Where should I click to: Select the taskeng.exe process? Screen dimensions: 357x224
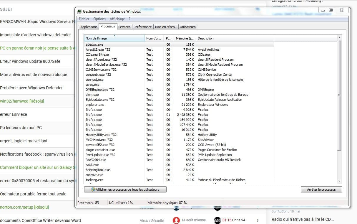tap(179, 180)
